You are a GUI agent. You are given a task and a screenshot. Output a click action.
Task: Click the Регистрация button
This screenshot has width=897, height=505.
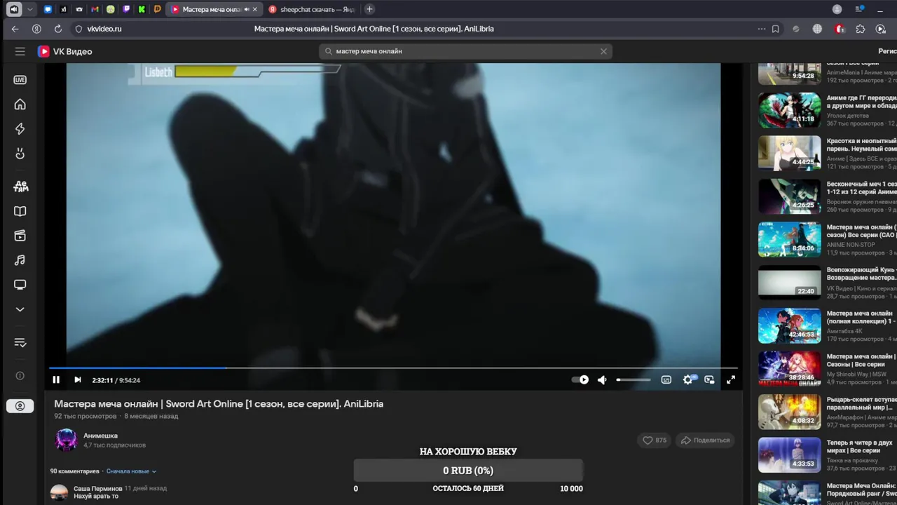click(887, 51)
